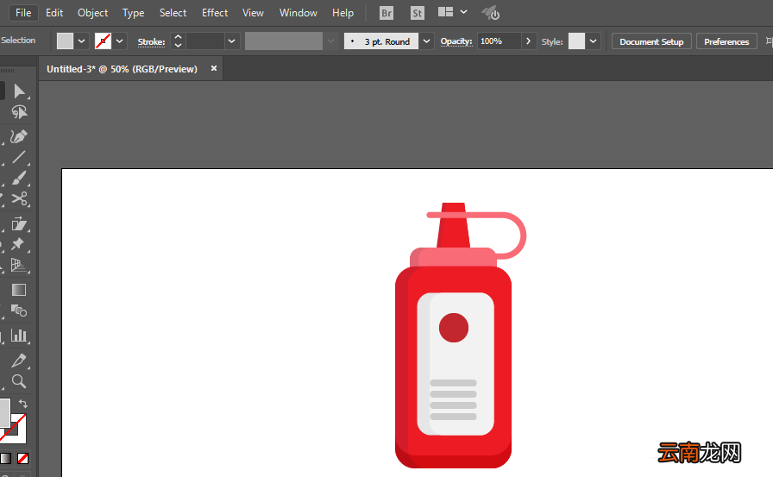The image size is (773, 477).
Task: Open the Help menu
Action: 343,13
